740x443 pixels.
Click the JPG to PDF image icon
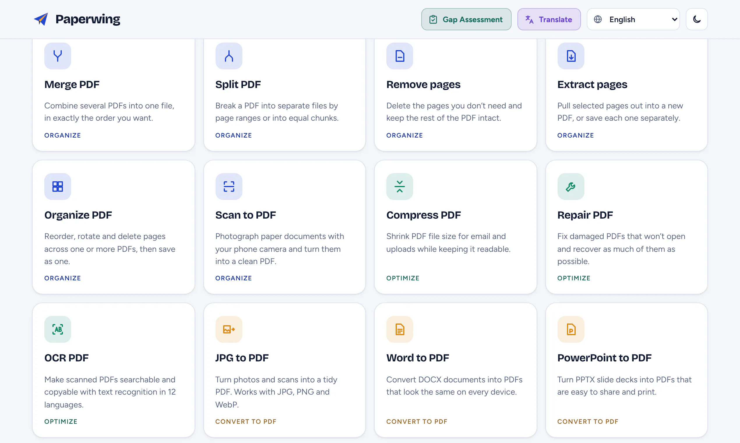click(229, 329)
